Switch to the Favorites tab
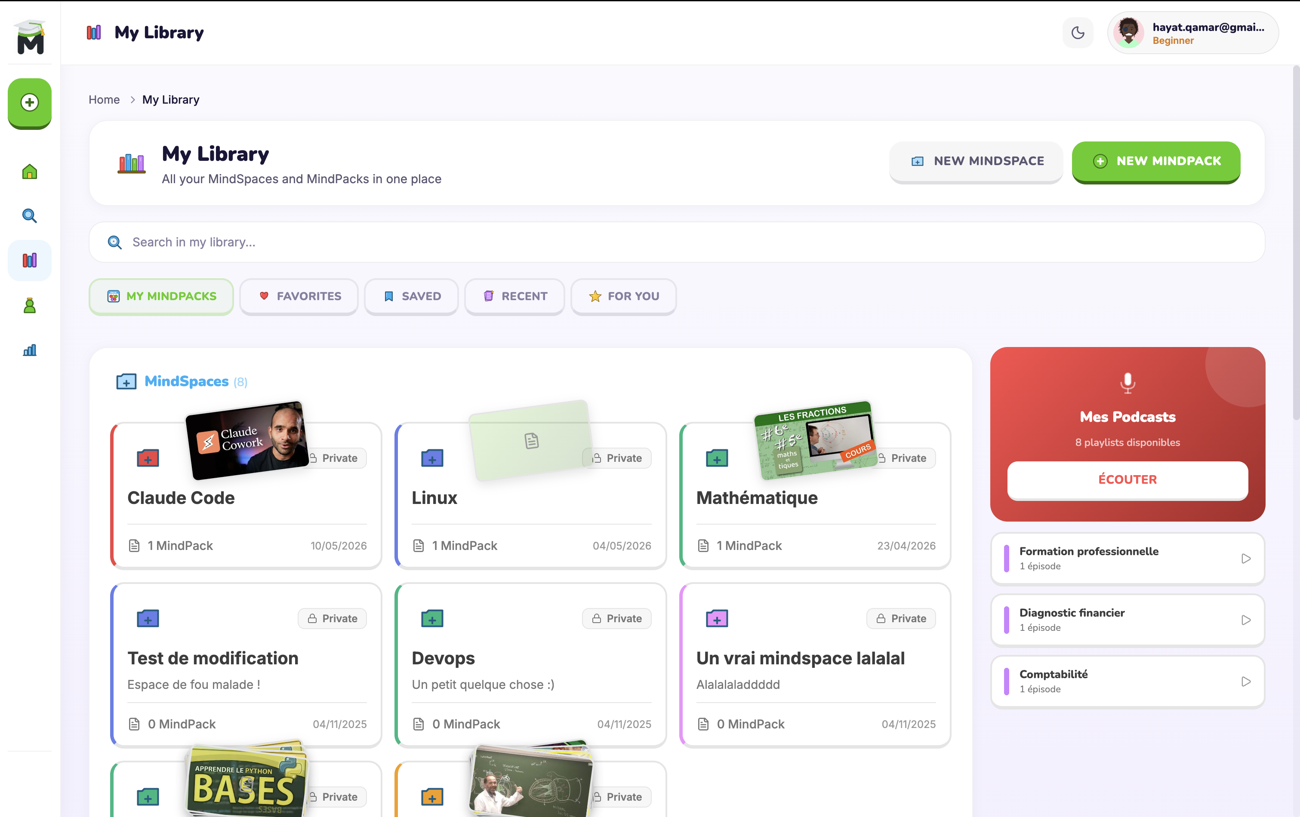The height and width of the screenshot is (817, 1300). click(299, 296)
